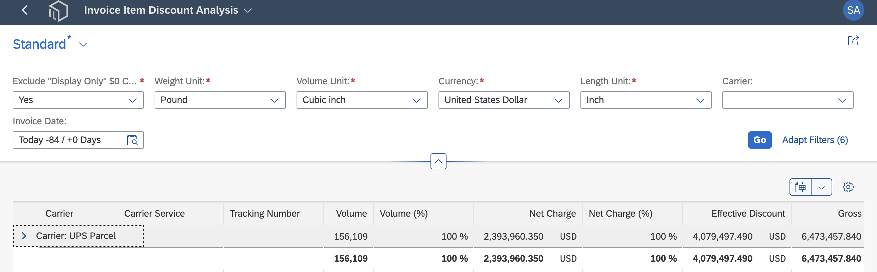The width and height of the screenshot is (877, 272).
Task: Click the bold total net charge 2,393,960.350
Action: tap(513, 259)
